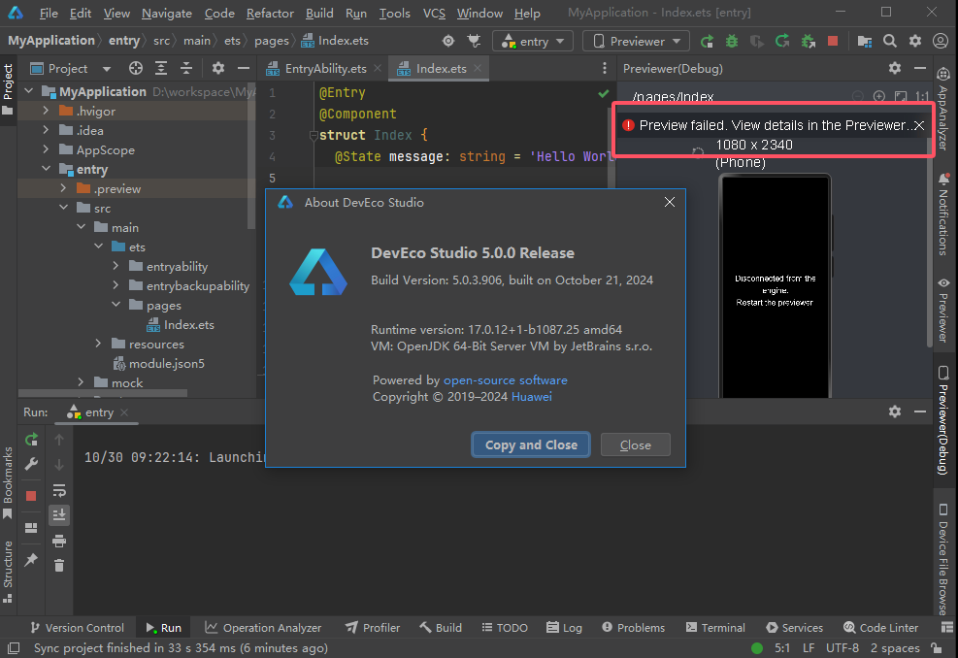Click the LF line separator in status bar
This screenshot has height=658, width=958.
pos(809,647)
